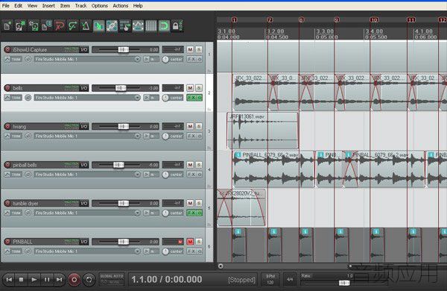Arm the tumble dryer track for recording
Image resolution: width=447 pixels, height=291 pixels.
[x=7, y=203]
